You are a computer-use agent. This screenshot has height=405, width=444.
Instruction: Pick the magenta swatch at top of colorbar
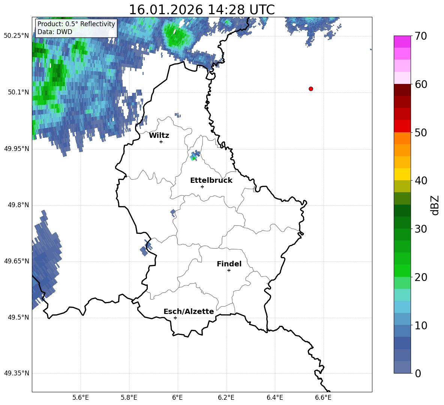click(x=402, y=42)
